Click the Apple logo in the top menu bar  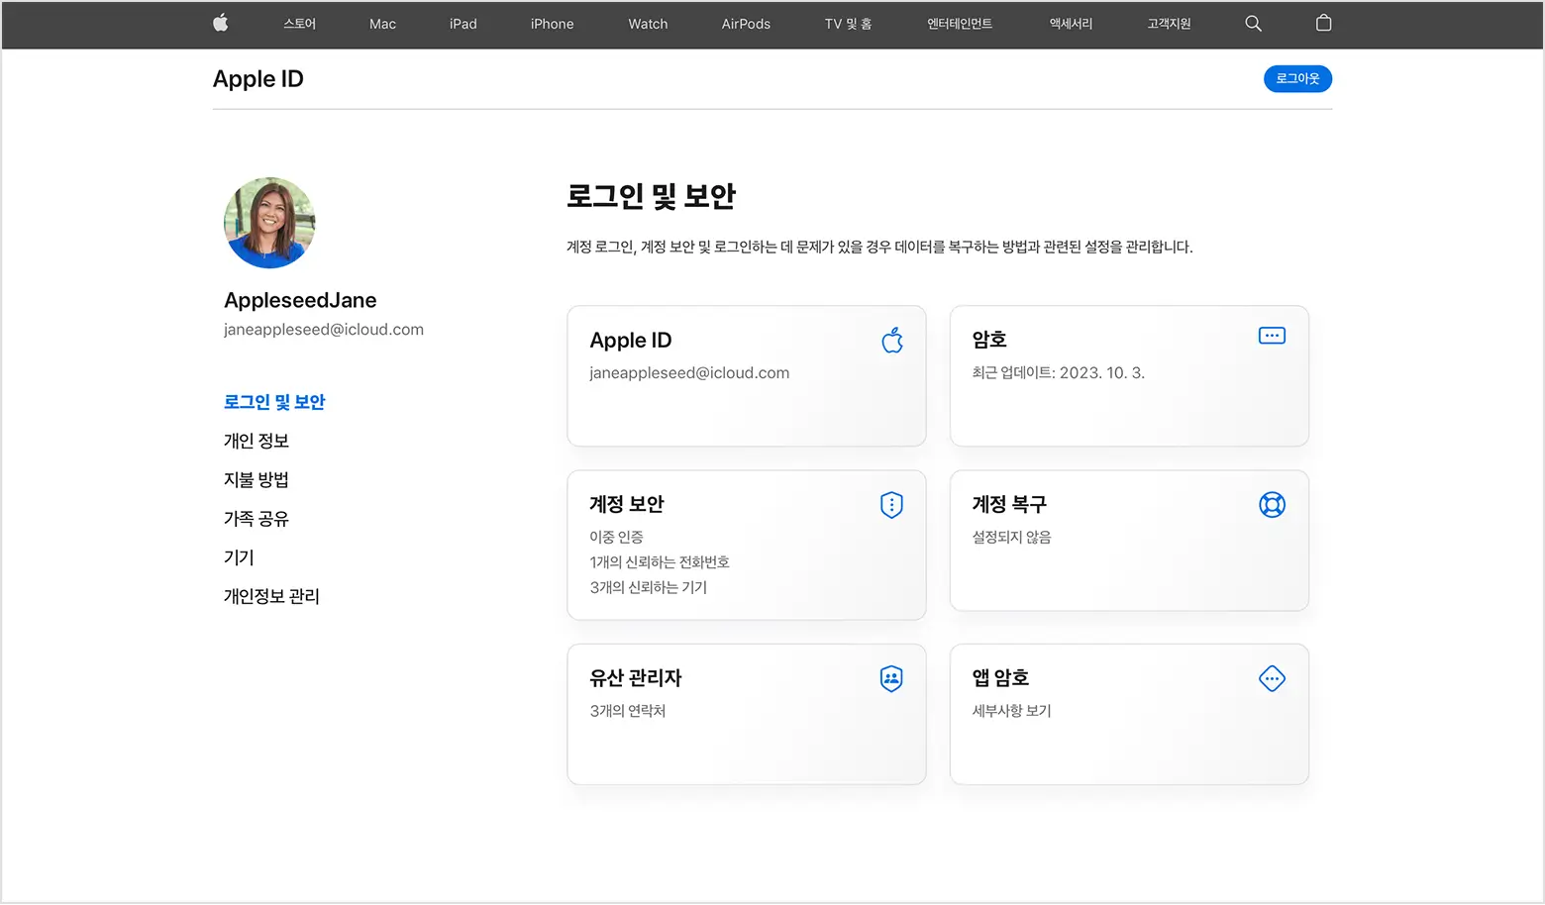pyautogui.click(x=220, y=23)
